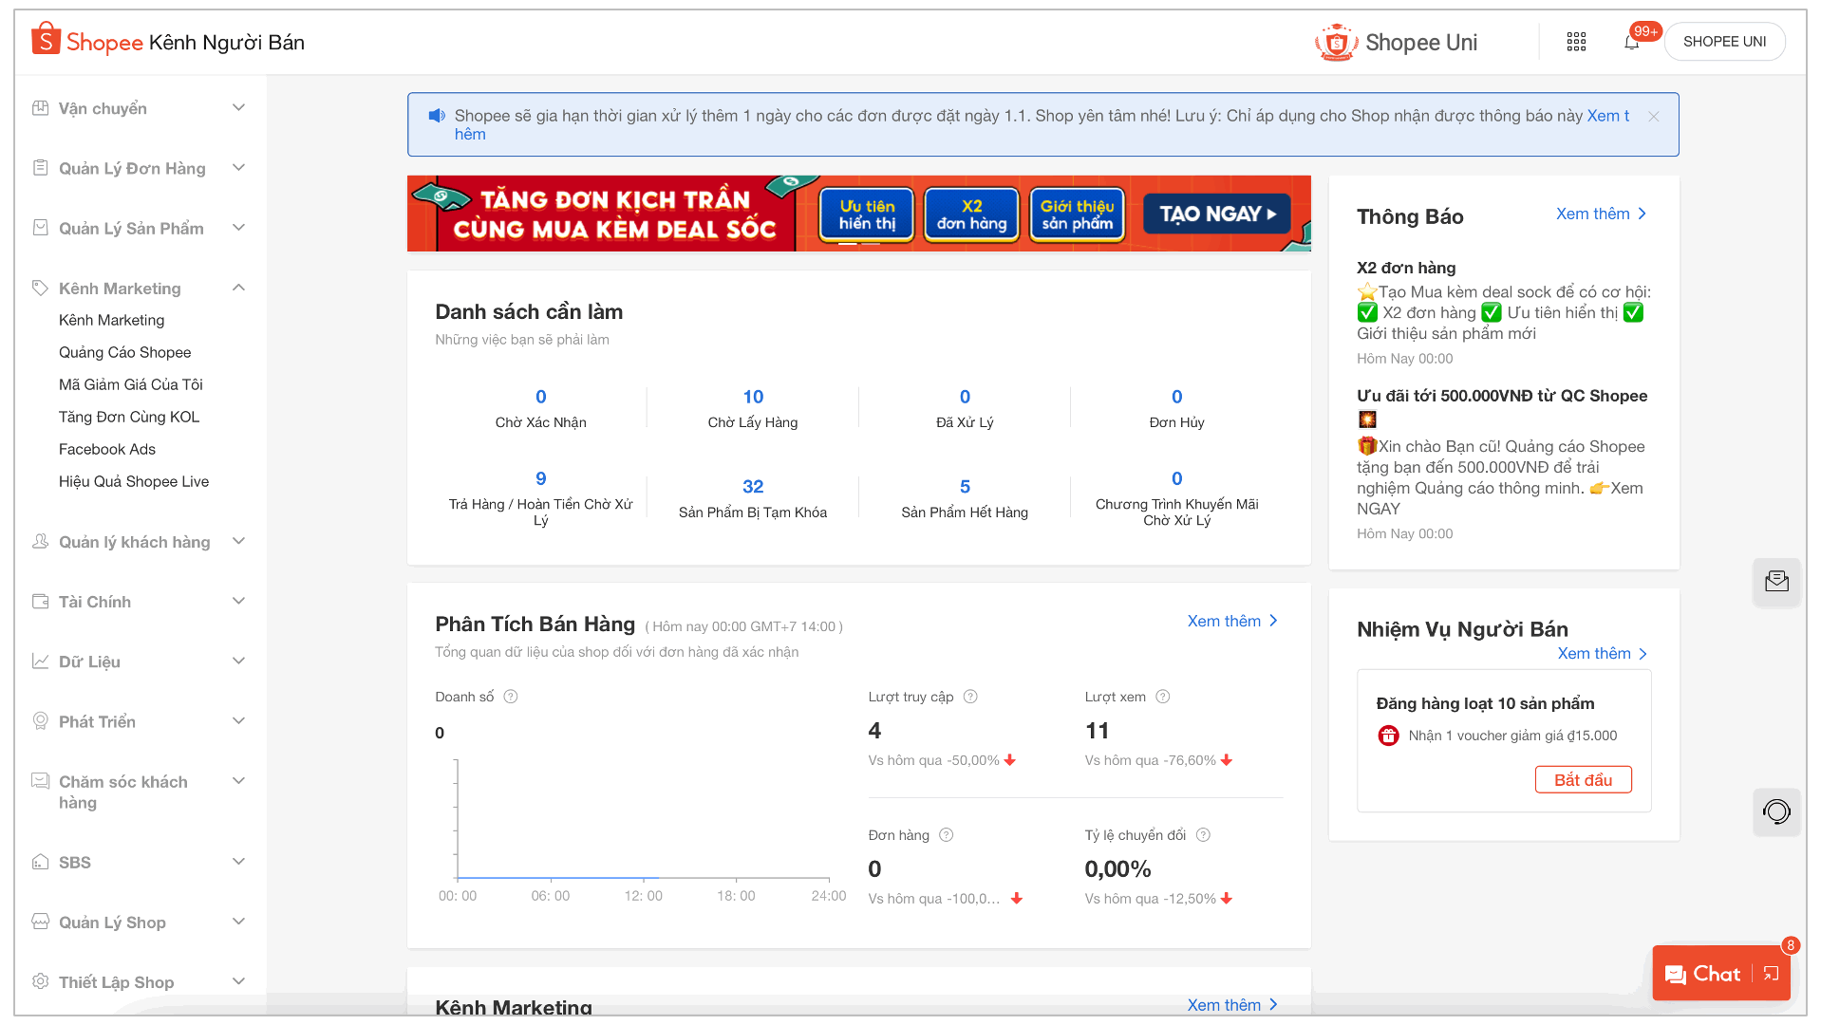
Task: Open the Lượt truy cập help tooltip icon
Action: (970, 696)
